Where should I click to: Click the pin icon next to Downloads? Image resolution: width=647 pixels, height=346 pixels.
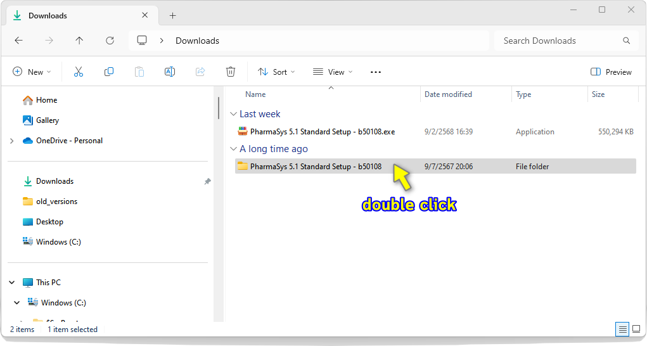coord(208,181)
